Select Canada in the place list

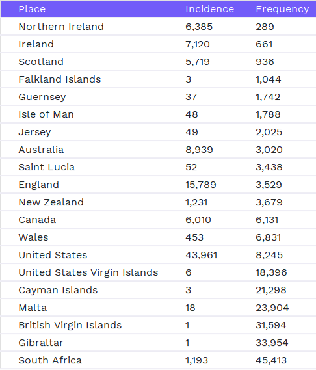(x=37, y=220)
